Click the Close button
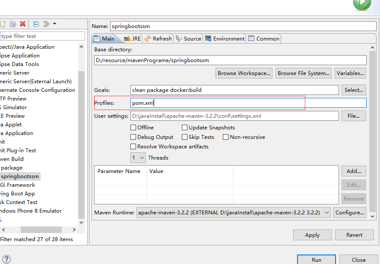380x264 pixels. 359,260
